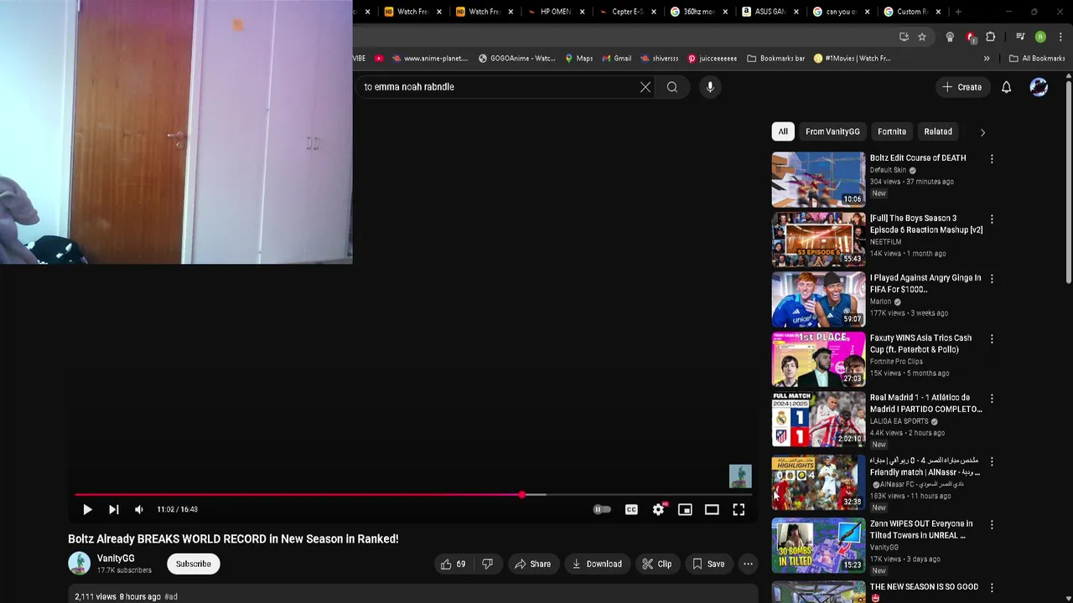Skip to the next video
Screen dimensions: 1073x603
tap(114, 509)
